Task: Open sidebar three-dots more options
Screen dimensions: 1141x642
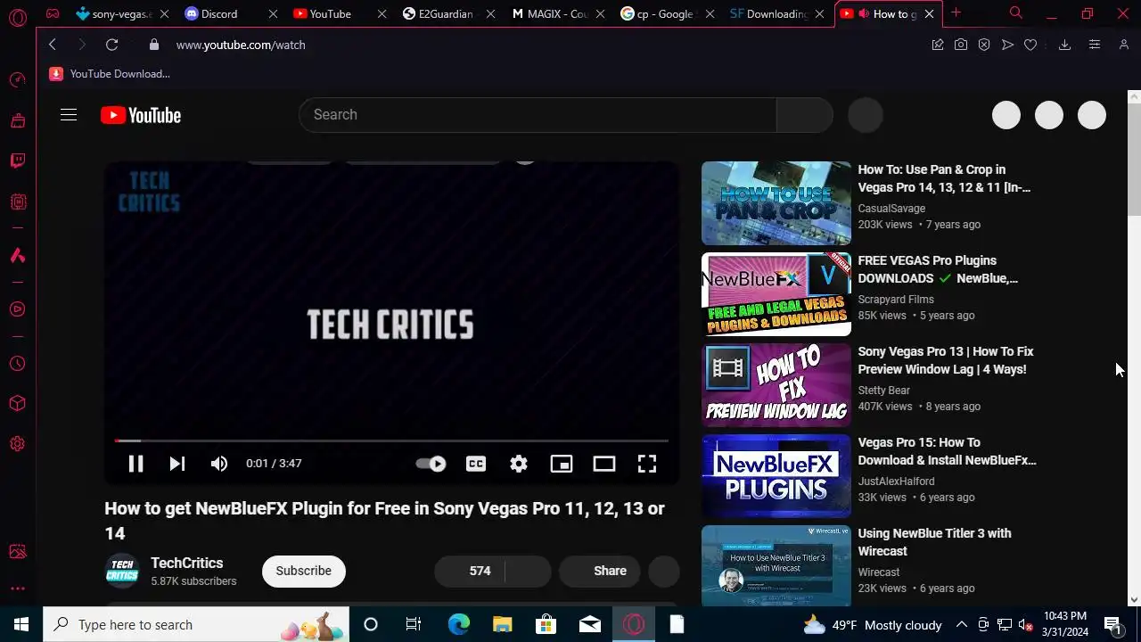Action: tap(18, 588)
